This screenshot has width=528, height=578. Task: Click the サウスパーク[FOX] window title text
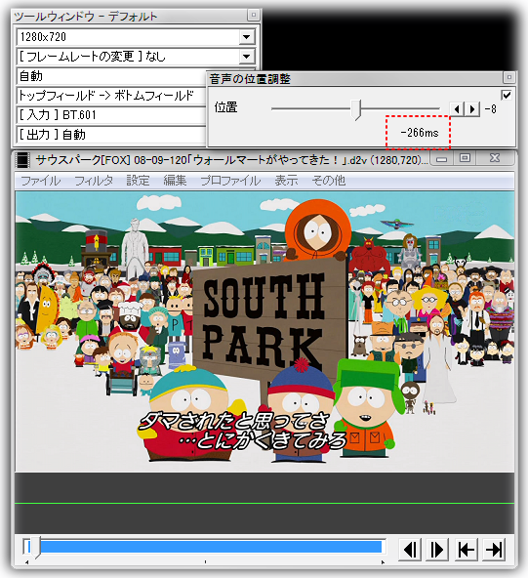click(x=232, y=160)
